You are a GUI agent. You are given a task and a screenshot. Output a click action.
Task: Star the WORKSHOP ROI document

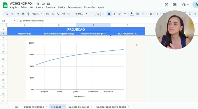(38, 4)
